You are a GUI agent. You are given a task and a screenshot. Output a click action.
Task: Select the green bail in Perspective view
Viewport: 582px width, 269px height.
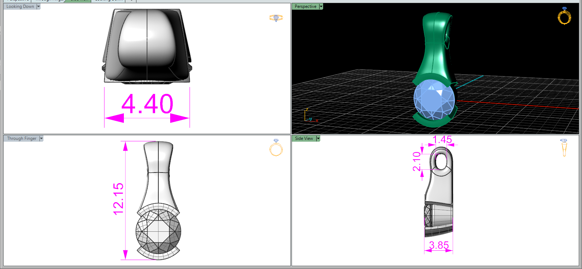pyautogui.click(x=435, y=47)
